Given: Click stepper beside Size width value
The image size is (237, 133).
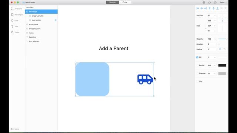Looking at the screenshot, I should [x=215, y=26].
